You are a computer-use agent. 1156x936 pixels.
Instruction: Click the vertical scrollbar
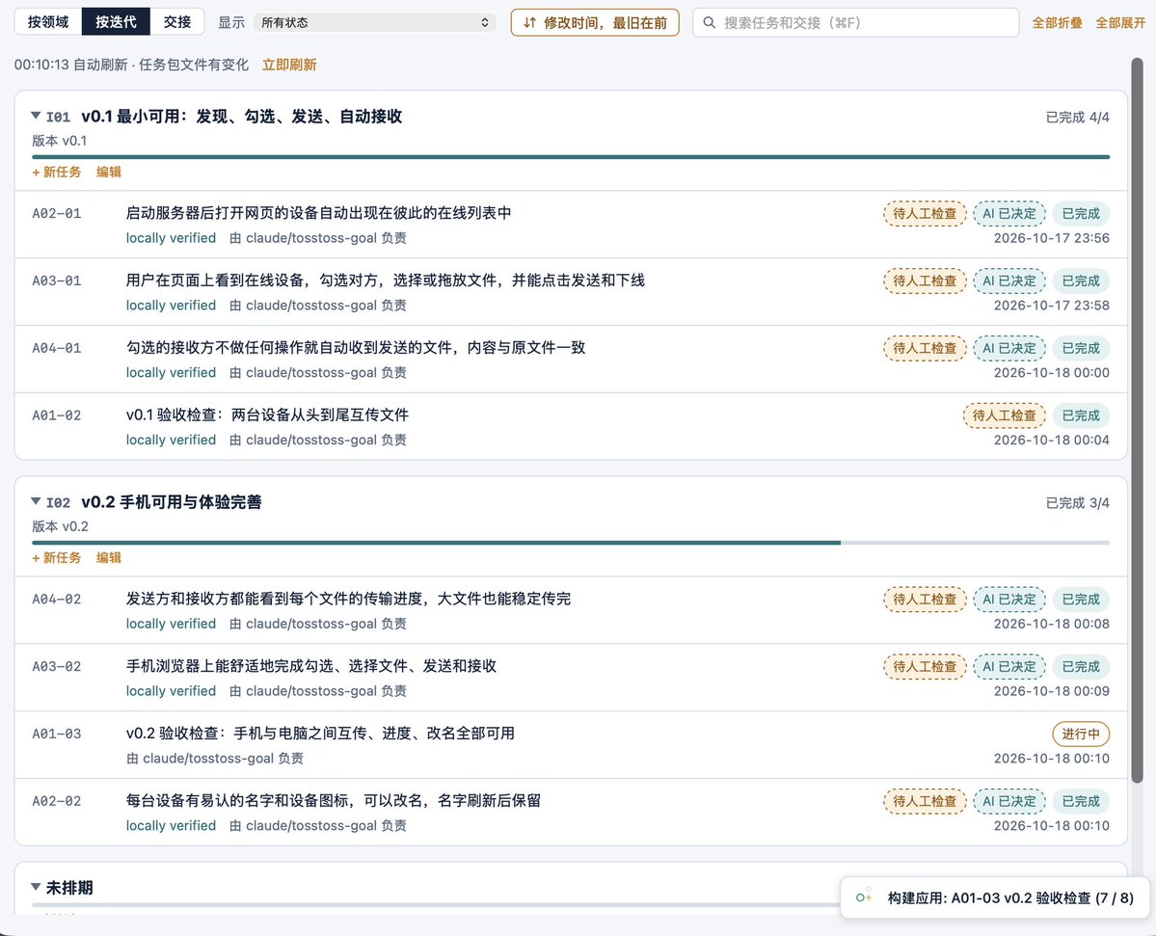click(1137, 420)
